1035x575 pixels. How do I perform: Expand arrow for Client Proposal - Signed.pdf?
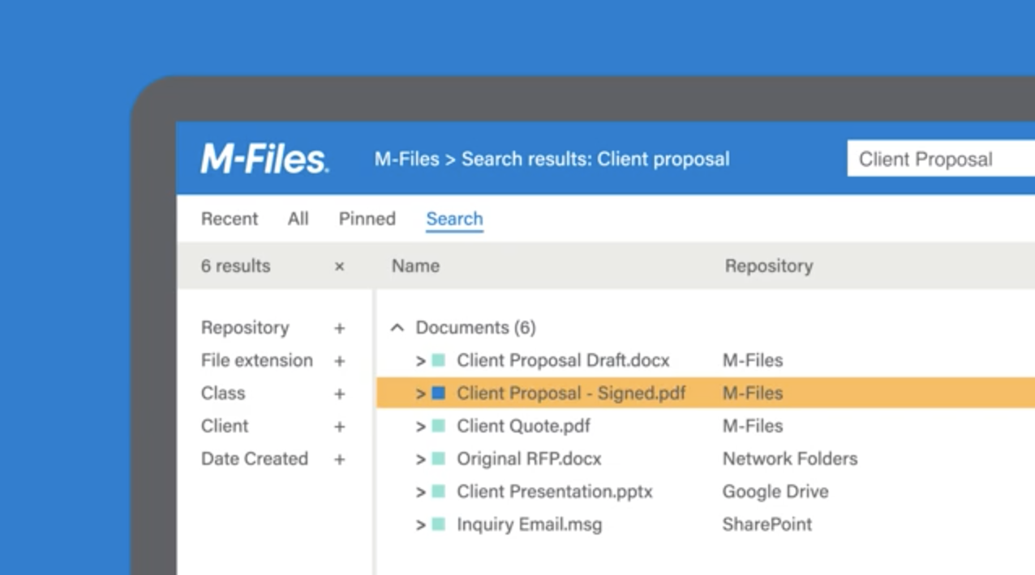pyautogui.click(x=421, y=394)
